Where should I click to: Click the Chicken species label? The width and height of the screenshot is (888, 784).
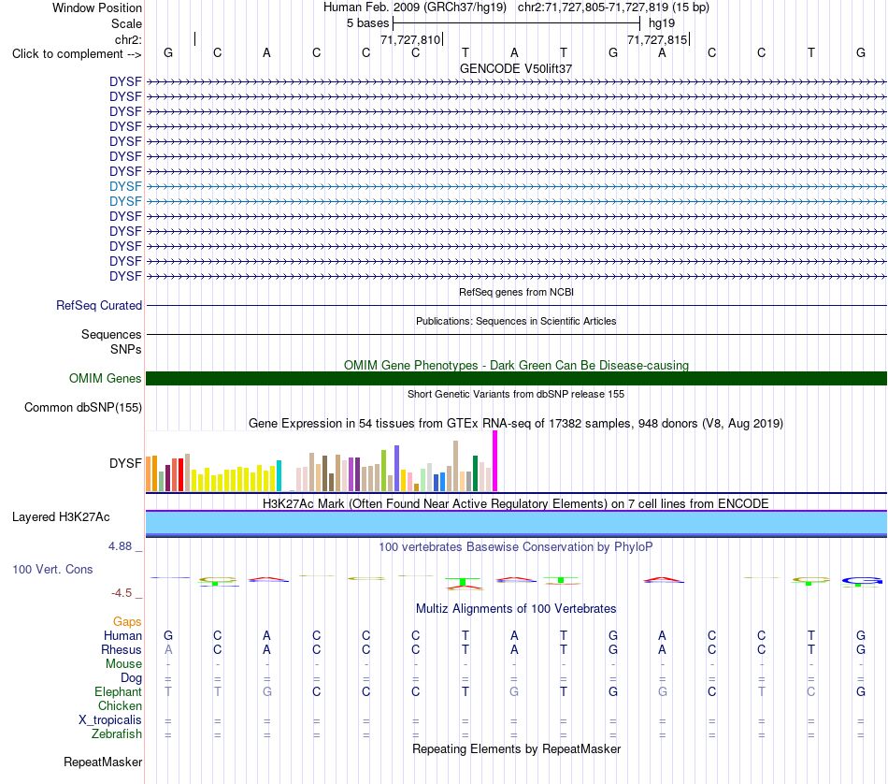point(120,705)
